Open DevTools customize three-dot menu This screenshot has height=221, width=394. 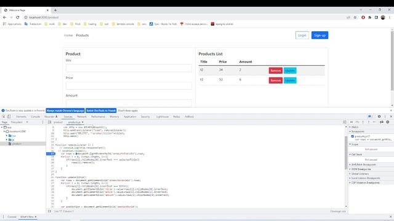click(385, 117)
